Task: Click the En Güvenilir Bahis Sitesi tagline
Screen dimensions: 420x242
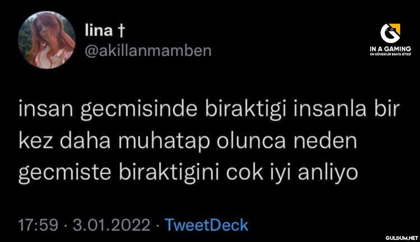Action: tap(390, 54)
